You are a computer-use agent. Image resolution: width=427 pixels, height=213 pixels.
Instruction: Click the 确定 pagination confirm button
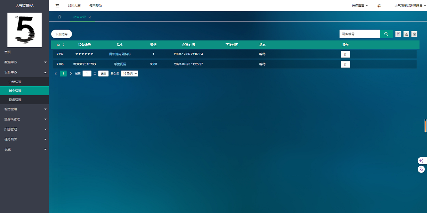pyautogui.click(x=103, y=73)
